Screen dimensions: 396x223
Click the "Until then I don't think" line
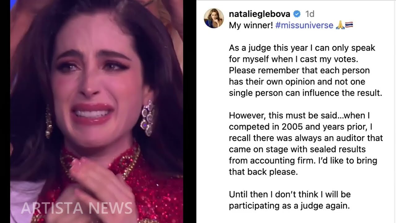coord(290,195)
